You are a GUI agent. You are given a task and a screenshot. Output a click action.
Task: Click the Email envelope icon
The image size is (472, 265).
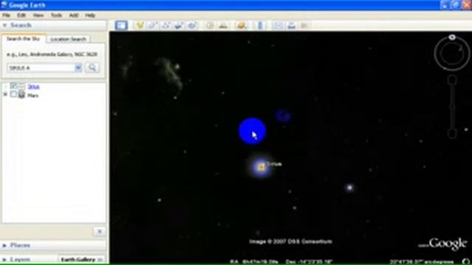[x=278, y=26]
